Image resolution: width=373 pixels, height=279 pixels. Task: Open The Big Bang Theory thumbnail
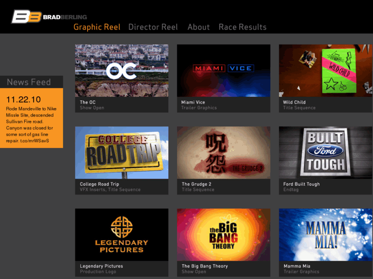tap(223, 234)
